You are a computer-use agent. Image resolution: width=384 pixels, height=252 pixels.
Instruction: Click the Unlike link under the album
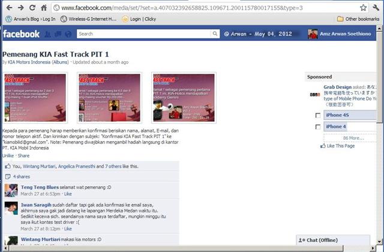8,156
